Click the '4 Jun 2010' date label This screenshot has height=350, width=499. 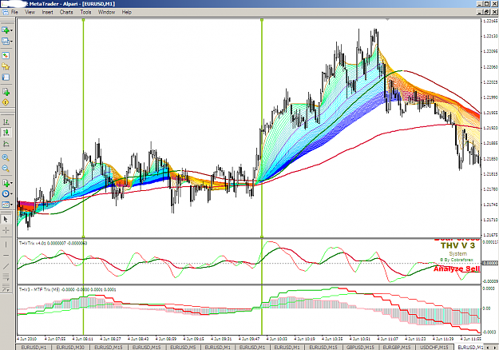(x=26, y=339)
